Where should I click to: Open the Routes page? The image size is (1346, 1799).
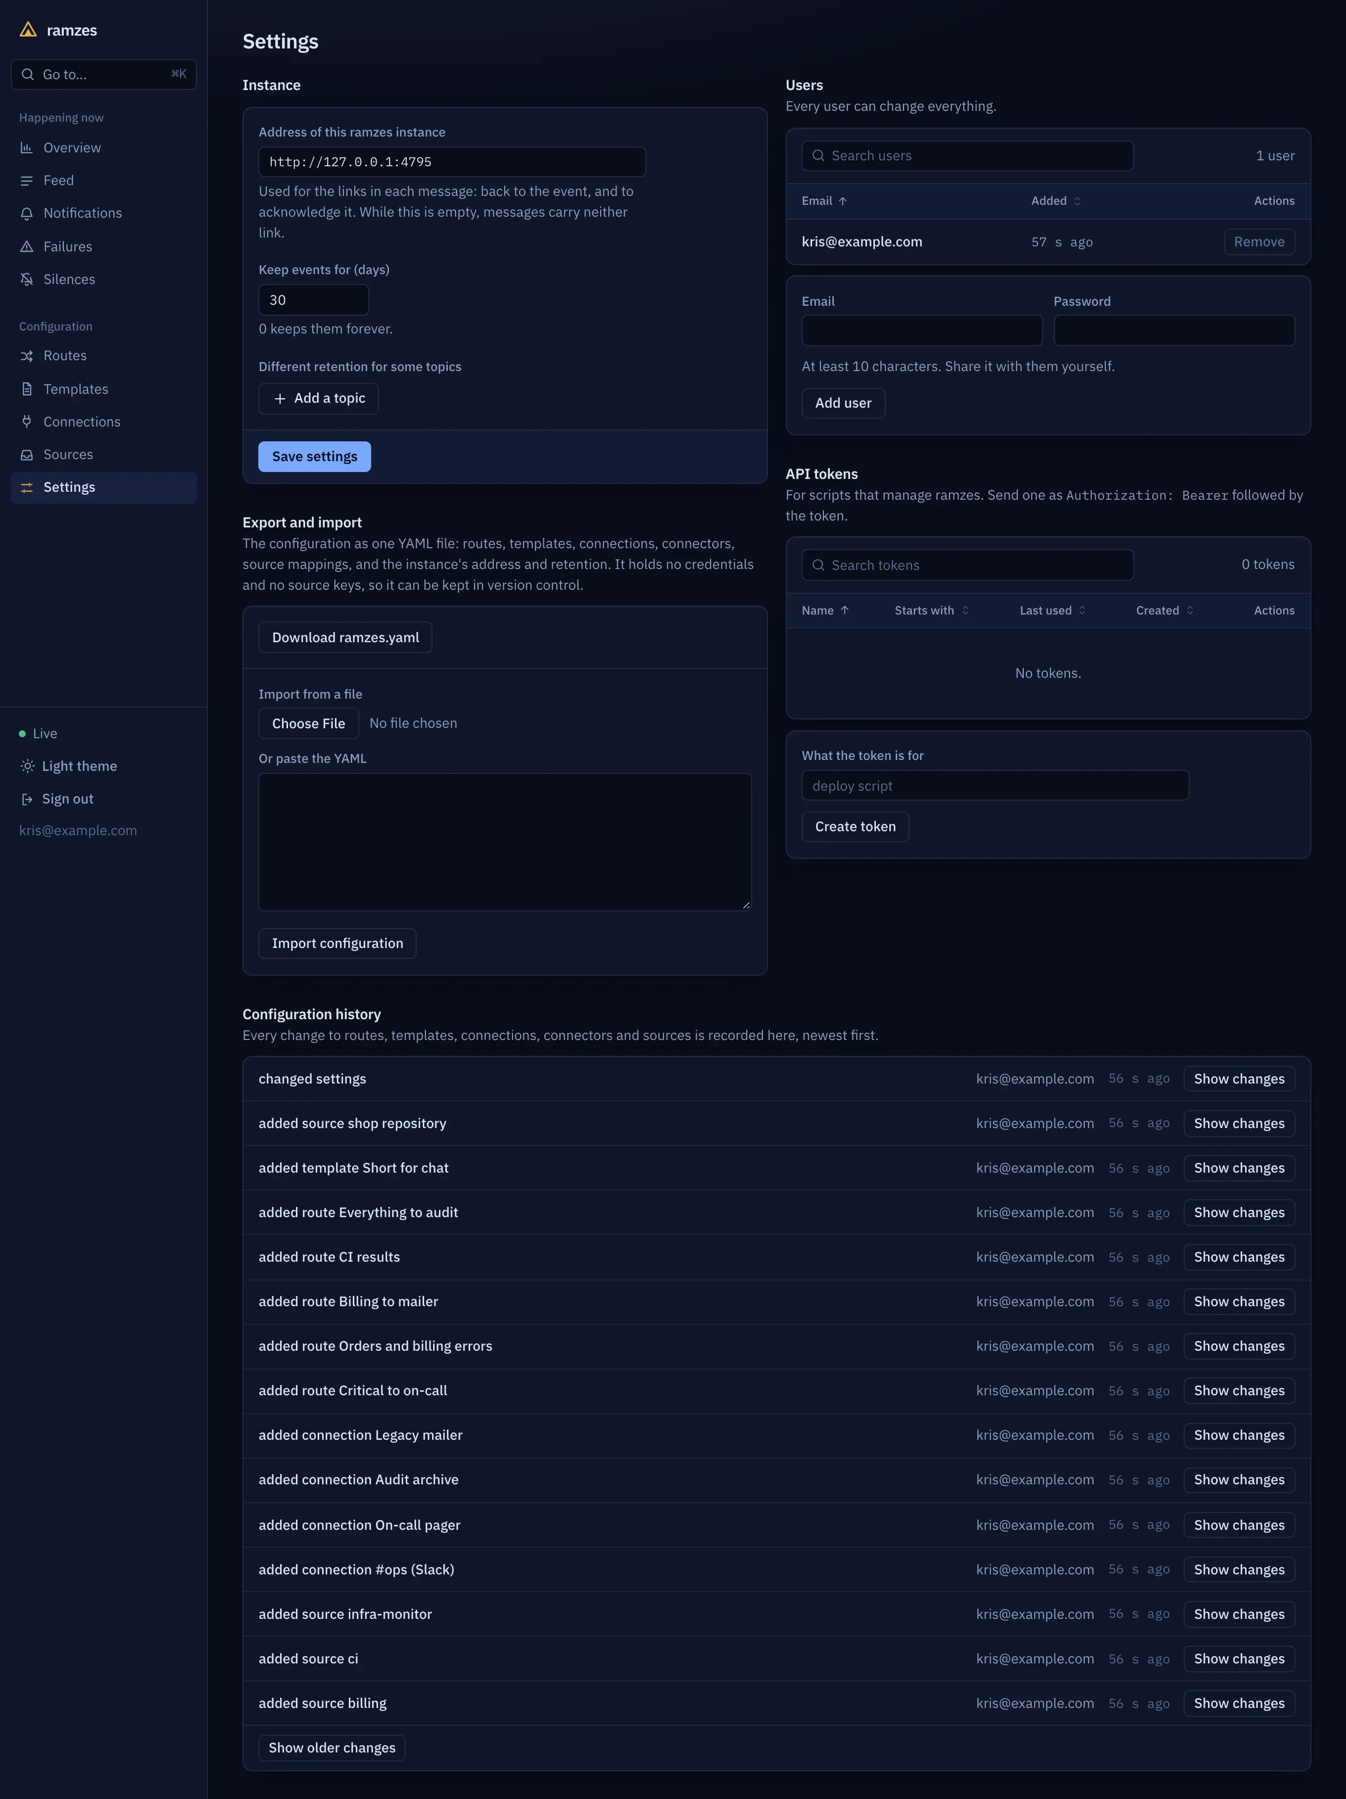click(104, 356)
